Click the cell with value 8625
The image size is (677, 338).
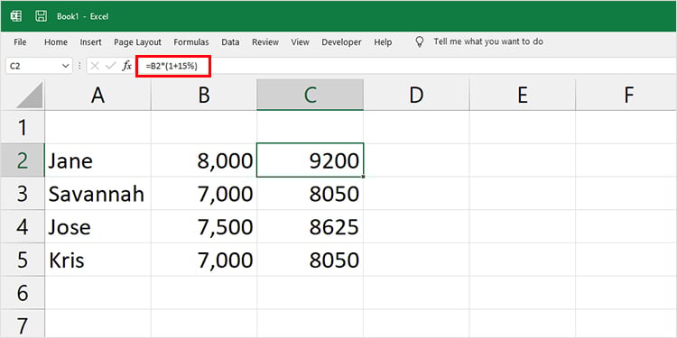[310, 227]
